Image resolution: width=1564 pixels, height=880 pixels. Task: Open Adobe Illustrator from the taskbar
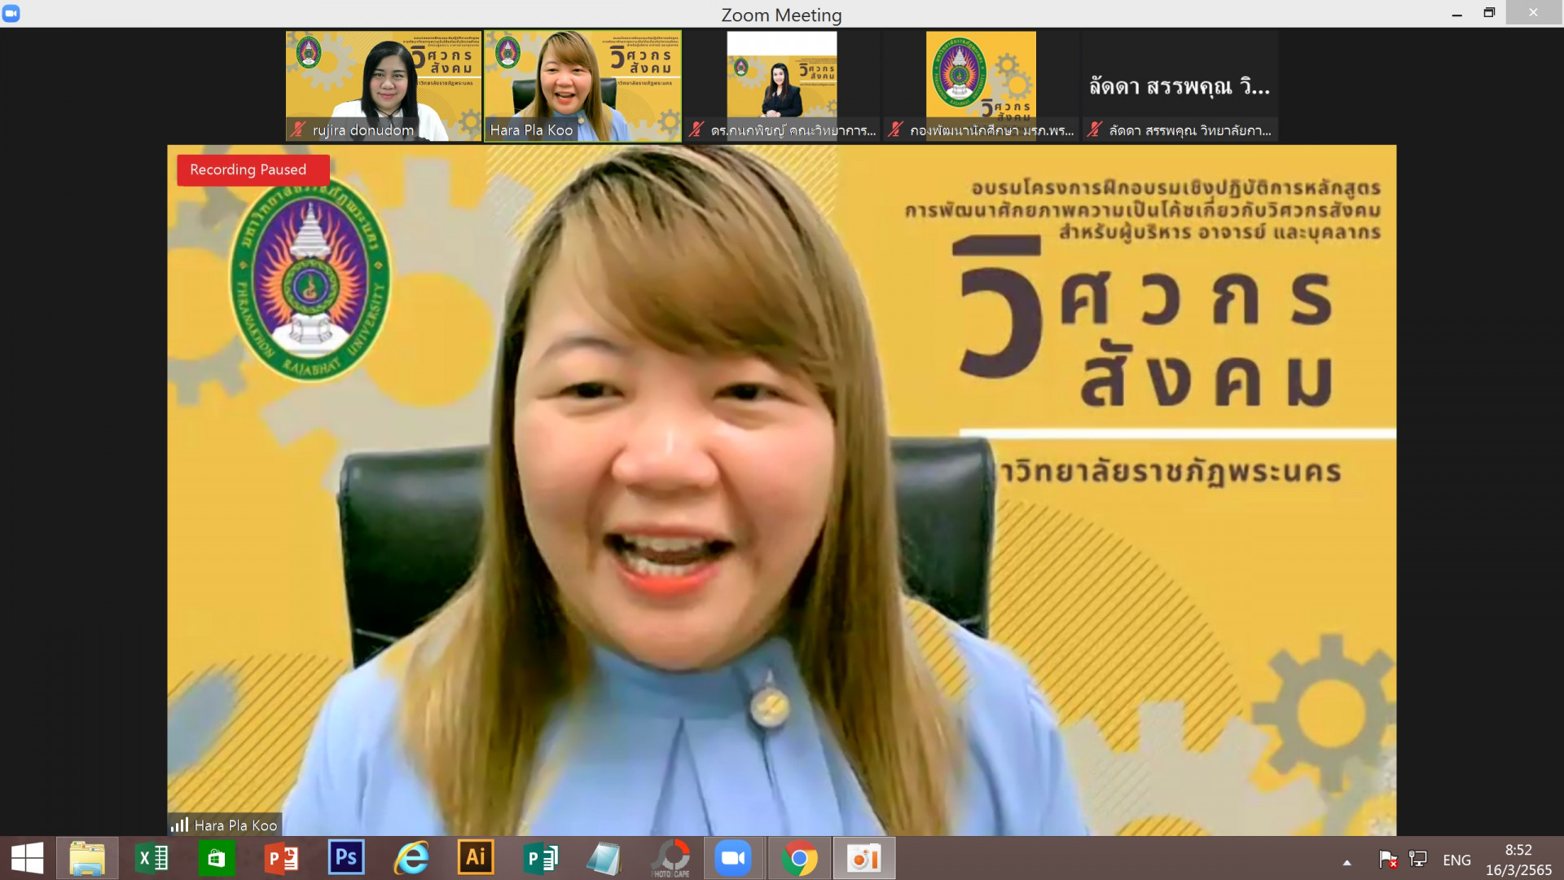(476, 858)
